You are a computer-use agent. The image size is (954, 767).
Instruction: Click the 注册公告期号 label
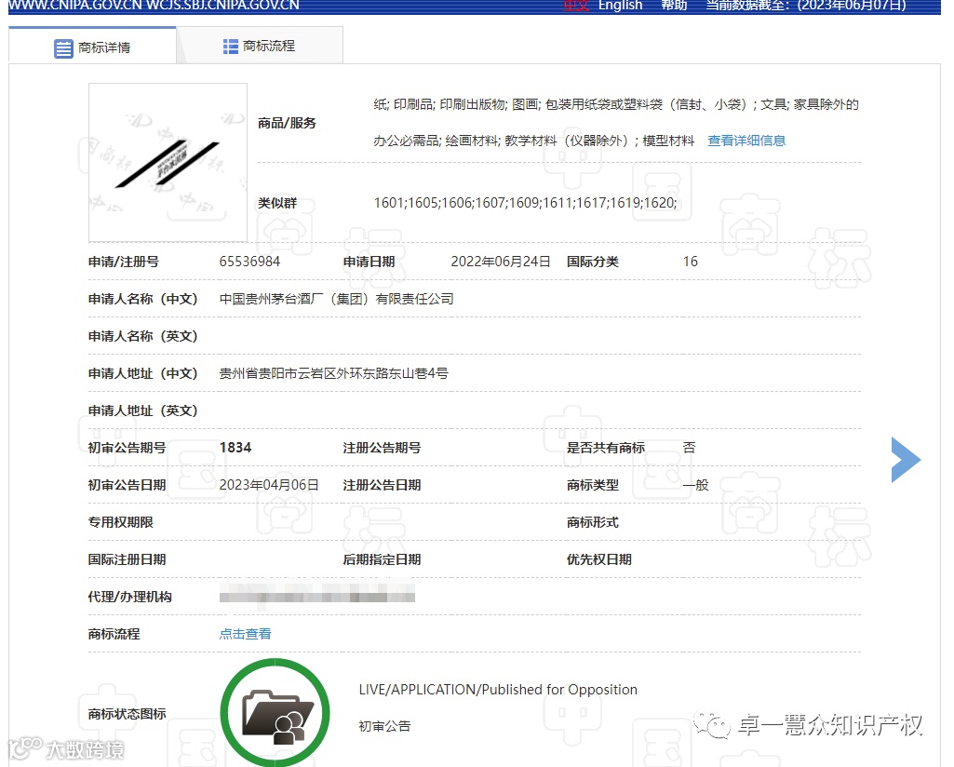382,448
